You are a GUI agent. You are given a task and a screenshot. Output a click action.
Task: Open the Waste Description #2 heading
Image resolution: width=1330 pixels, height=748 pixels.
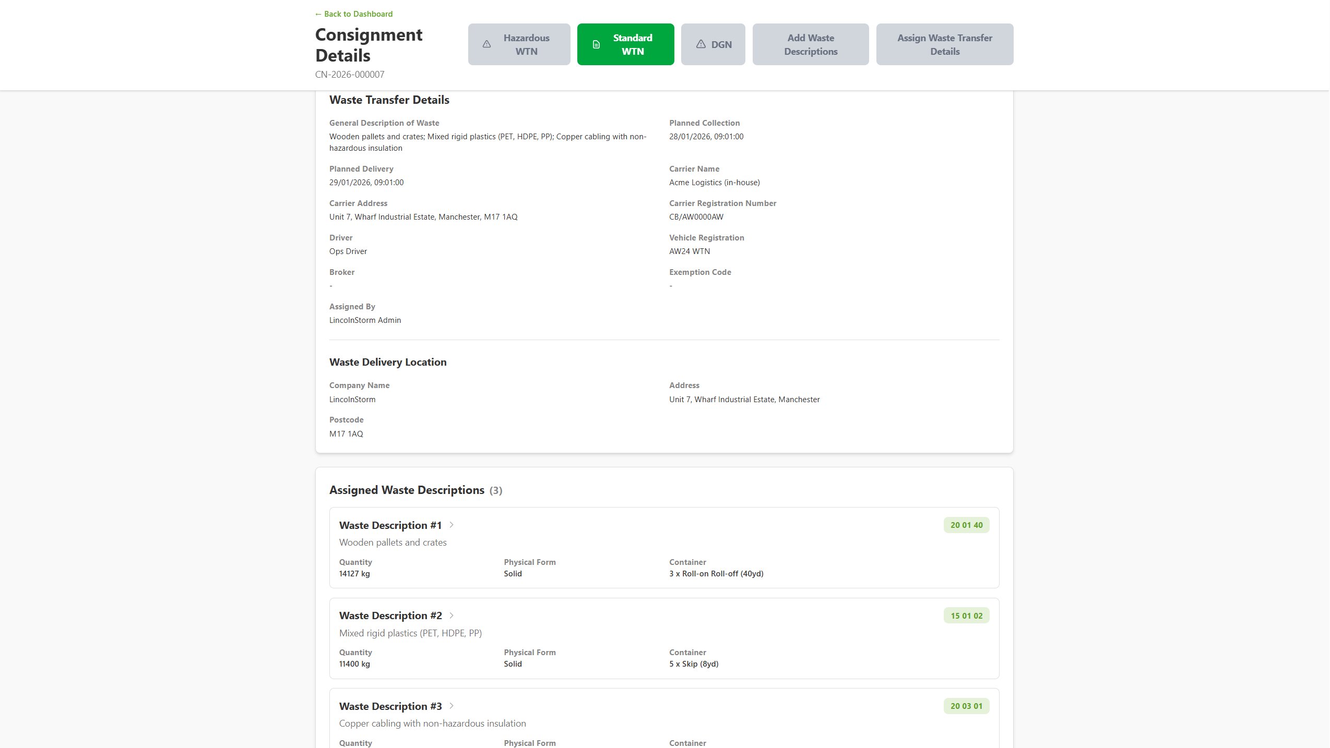pos(390,616)
